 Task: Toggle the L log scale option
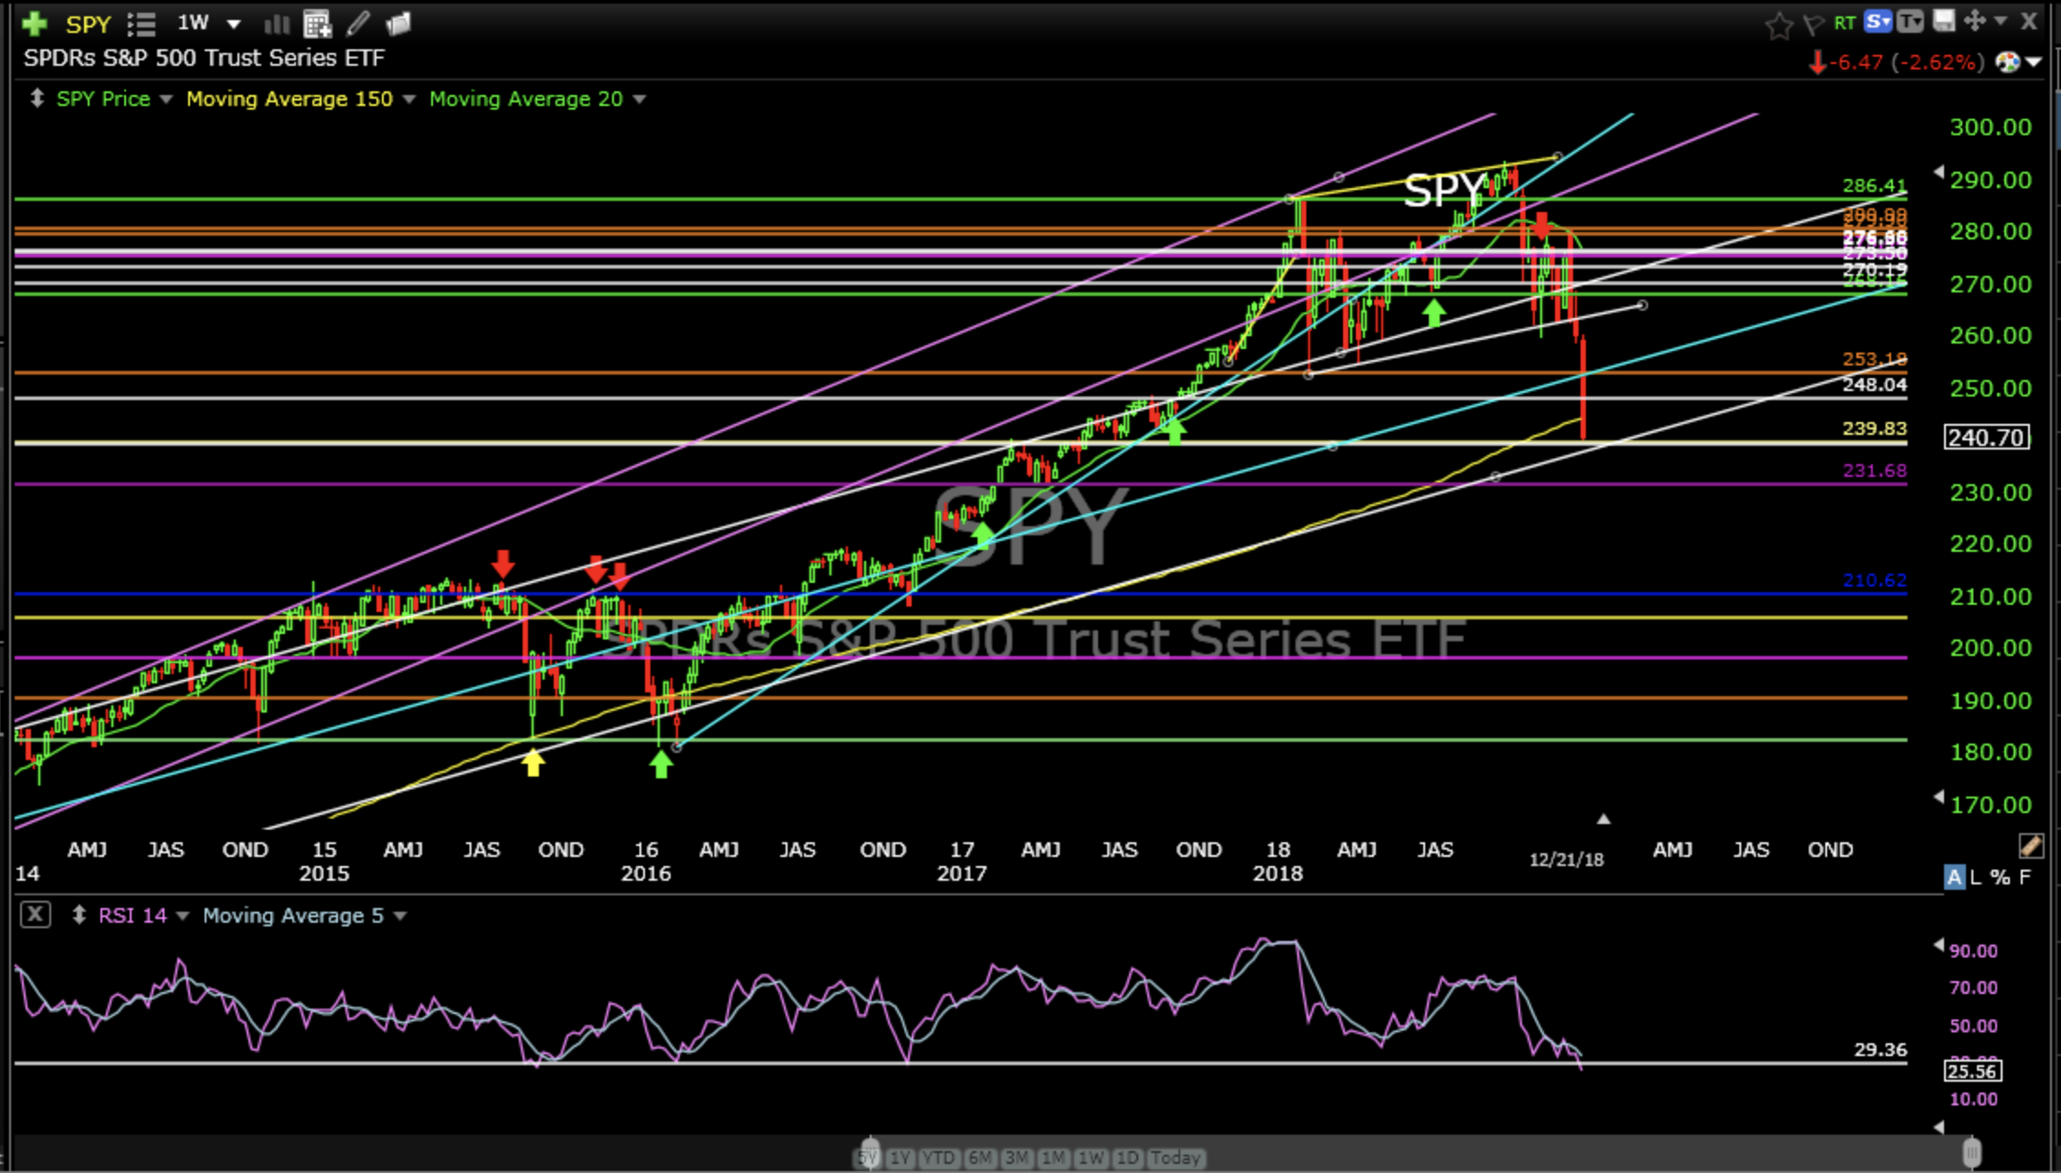(1976, 877)
